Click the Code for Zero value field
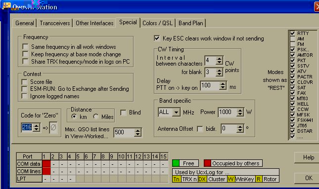Screen dimensions: 319x189 [x=27, y=127]
